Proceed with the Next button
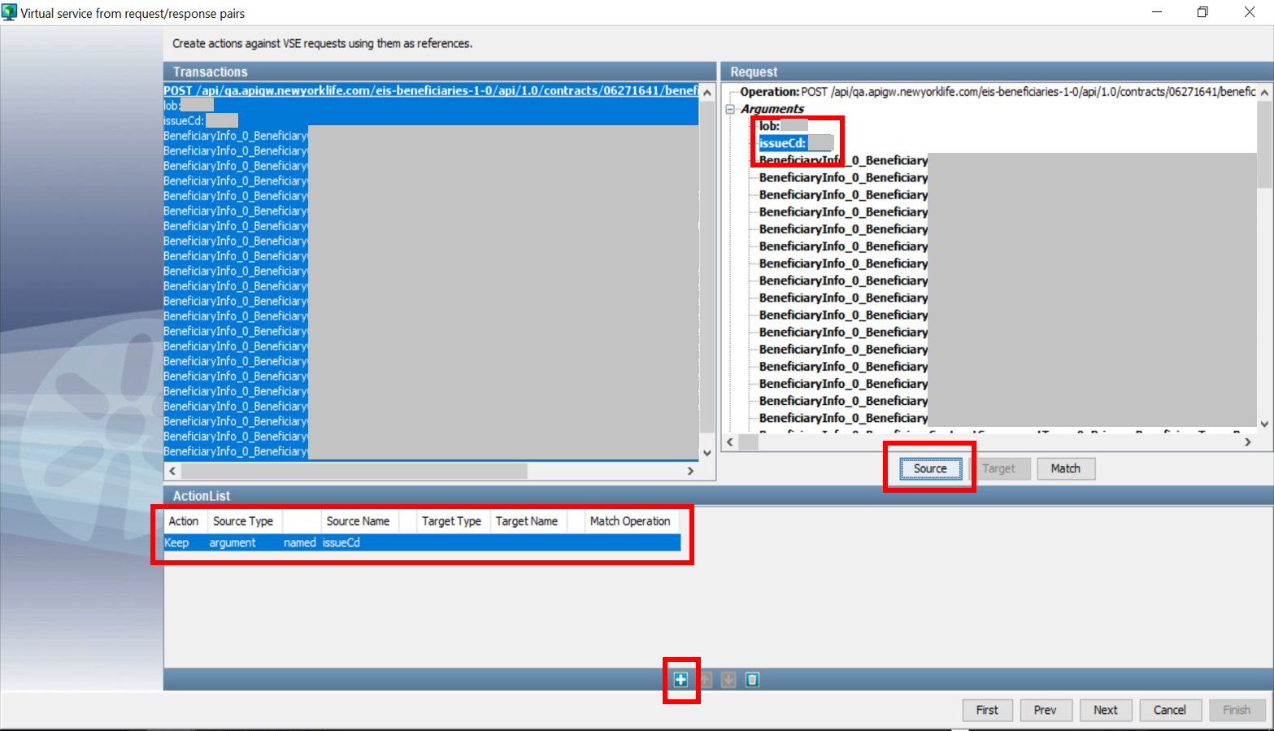The height and width of the screenshot is (731, 1274). point(1106,710)
